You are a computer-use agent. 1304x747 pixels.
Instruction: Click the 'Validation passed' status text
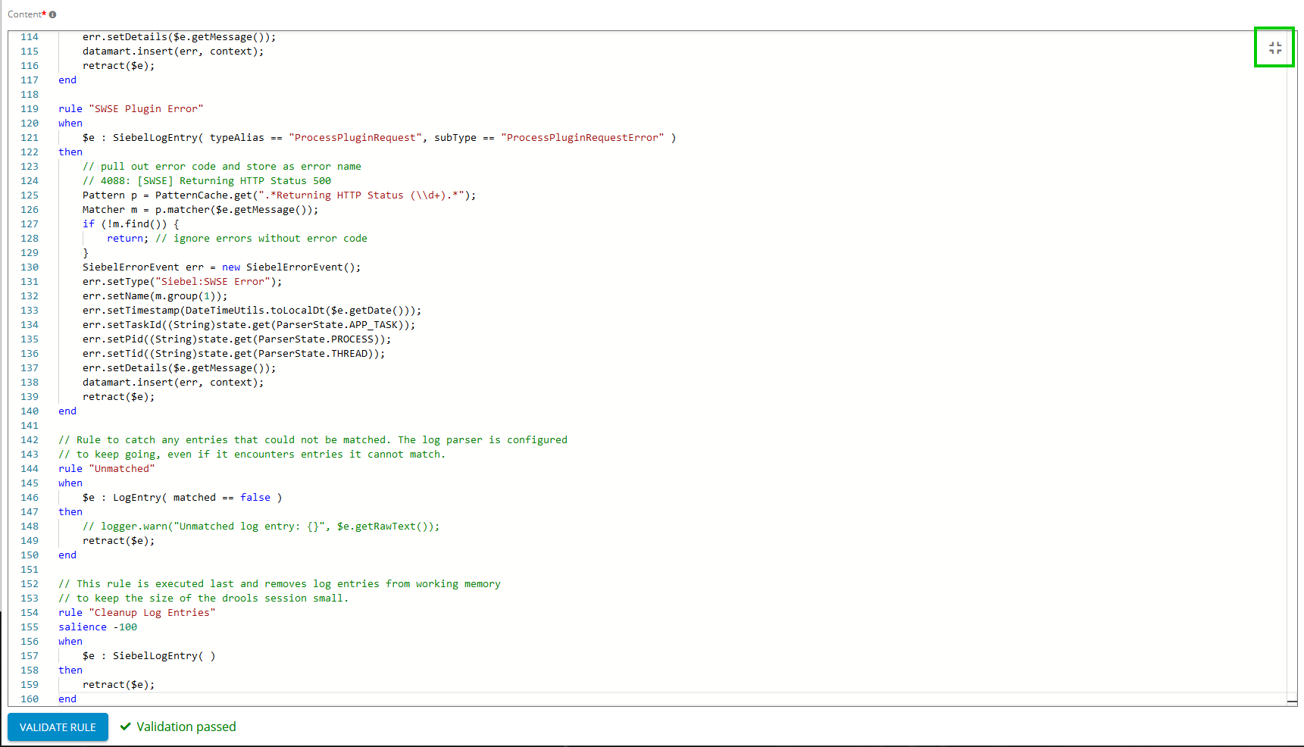pyautogui.click(x=186, y=727)
